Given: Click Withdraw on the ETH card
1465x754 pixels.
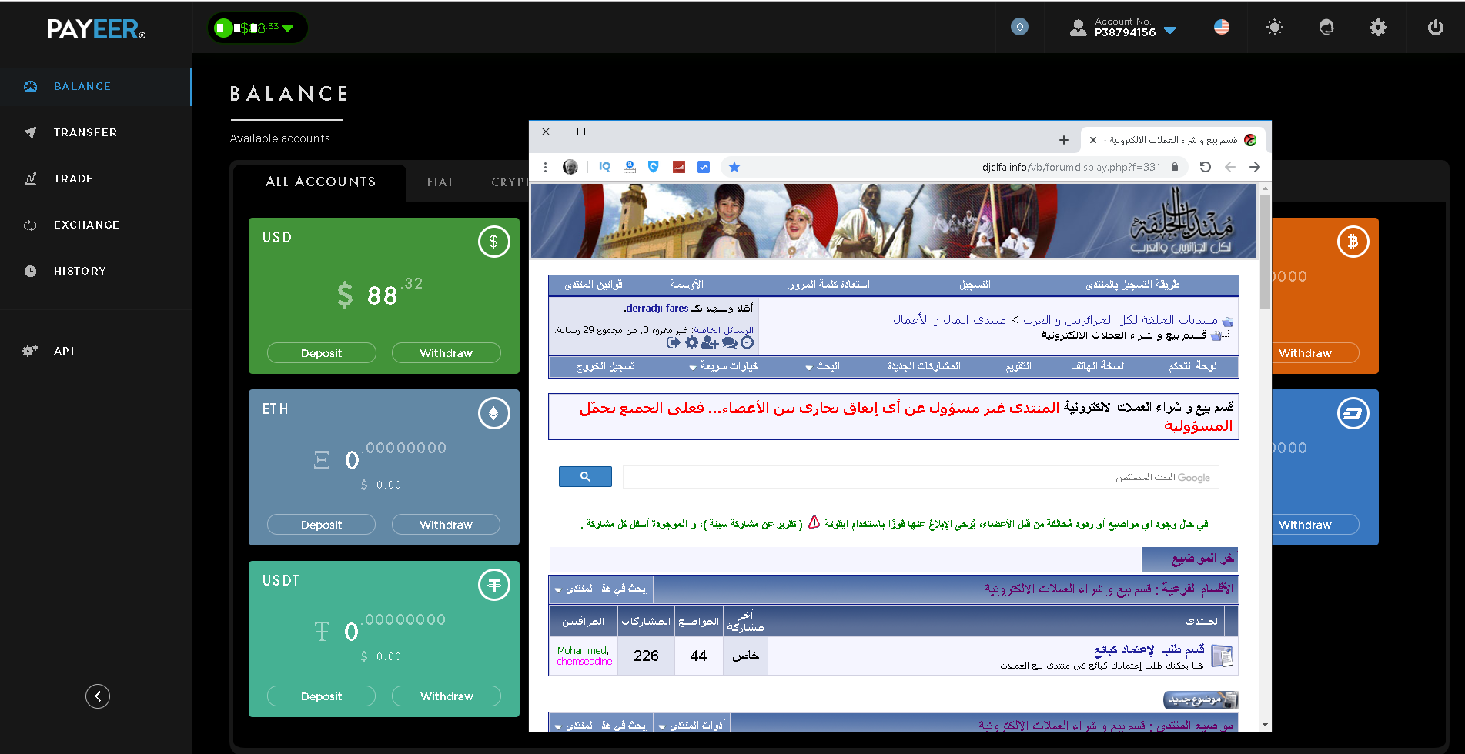Looking at the screenshot, I should click(x=447, y=525).
